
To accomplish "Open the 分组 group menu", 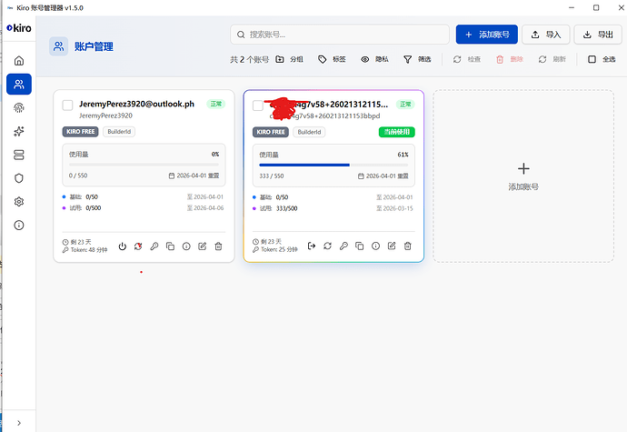I will (290, 59).
